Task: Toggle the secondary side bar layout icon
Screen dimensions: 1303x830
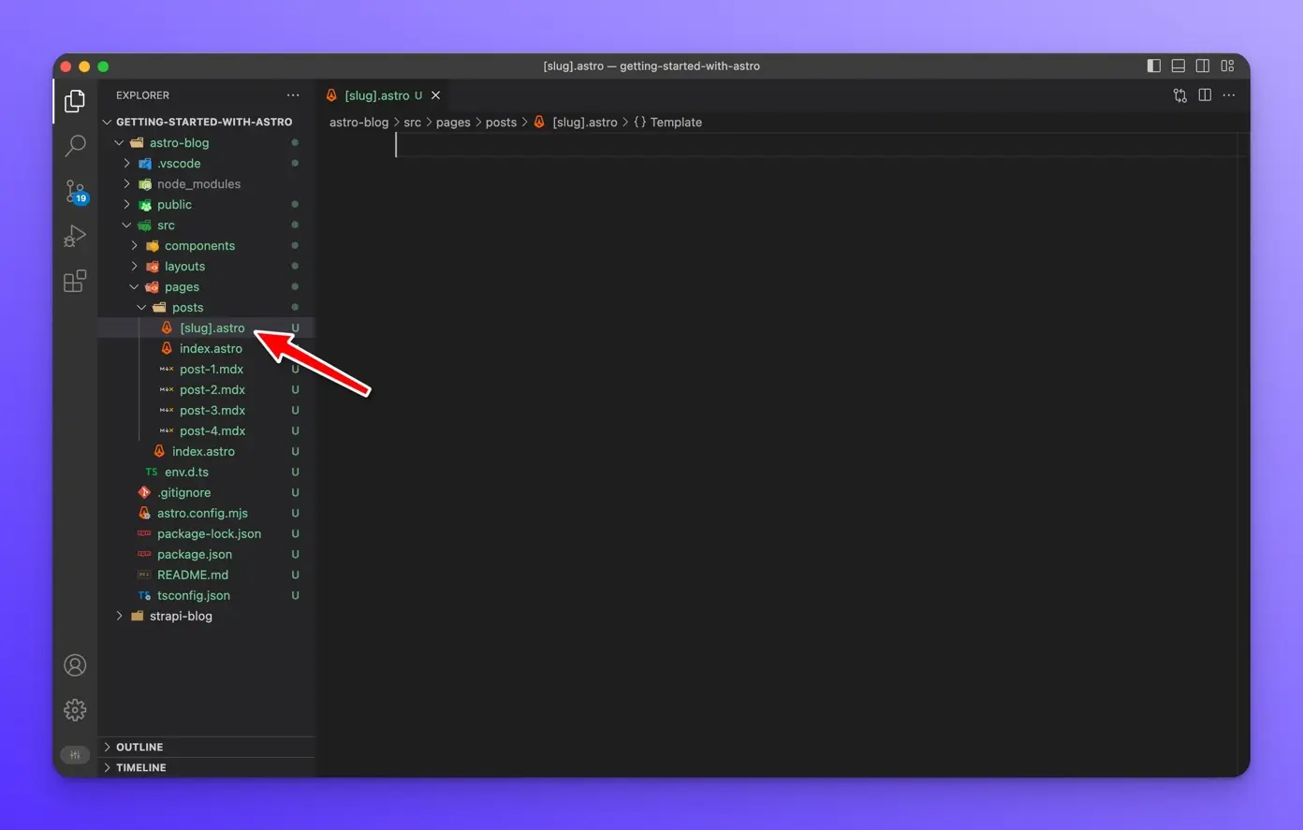Action: coord(1203,66)
